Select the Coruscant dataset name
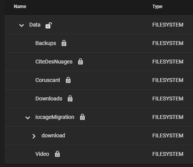 click(48, 80)
